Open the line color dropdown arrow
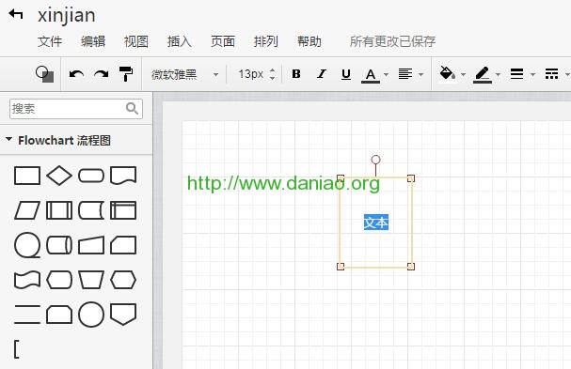571x369 pixels. (x=498, y=74)
